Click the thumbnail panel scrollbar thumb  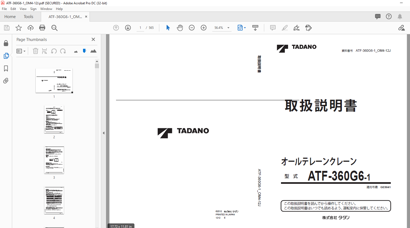click(97, 66)
